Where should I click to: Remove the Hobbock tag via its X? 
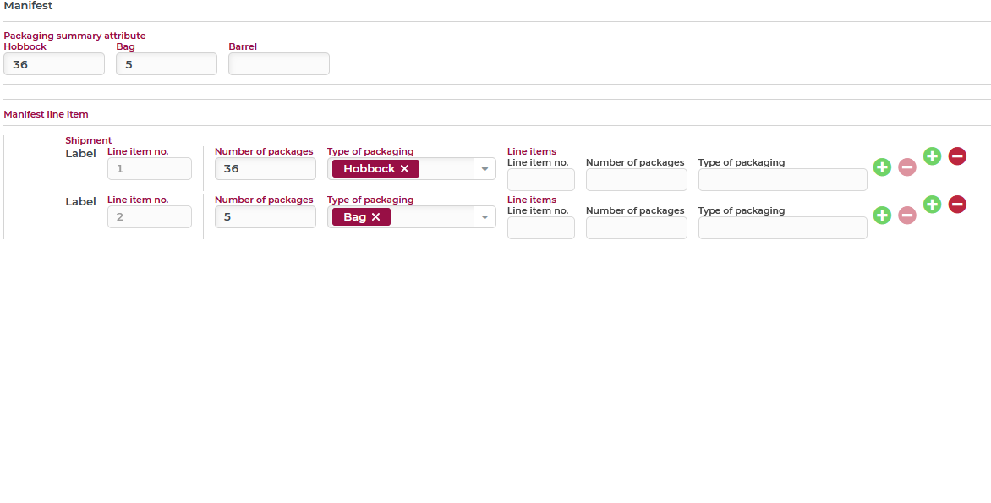404,169
